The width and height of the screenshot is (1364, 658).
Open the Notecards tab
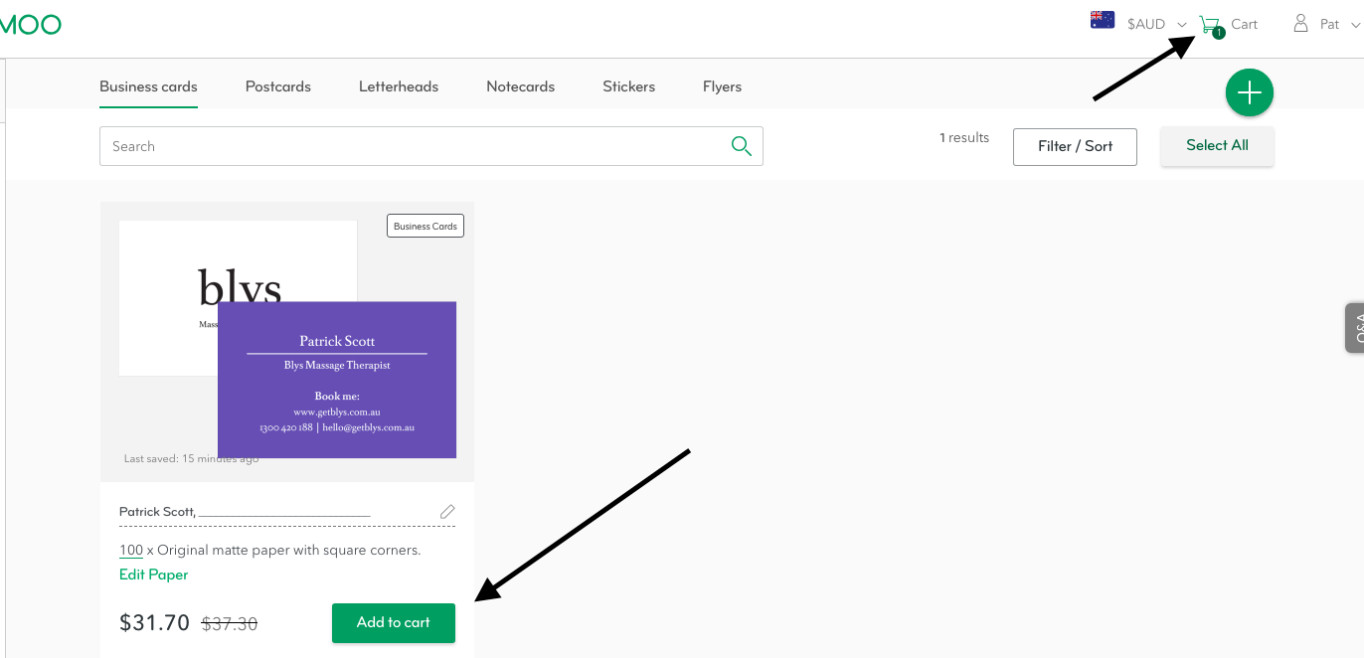coord(520,86)
